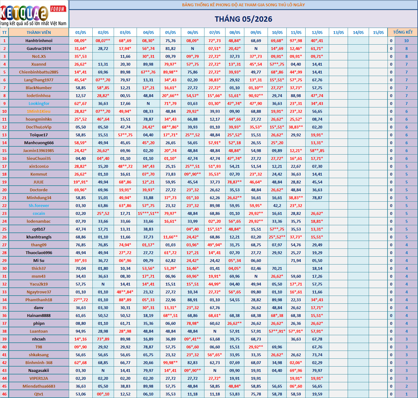Click member name "Qtv1"
This screenshot has height=398, width=418.
tap(39, 394)
